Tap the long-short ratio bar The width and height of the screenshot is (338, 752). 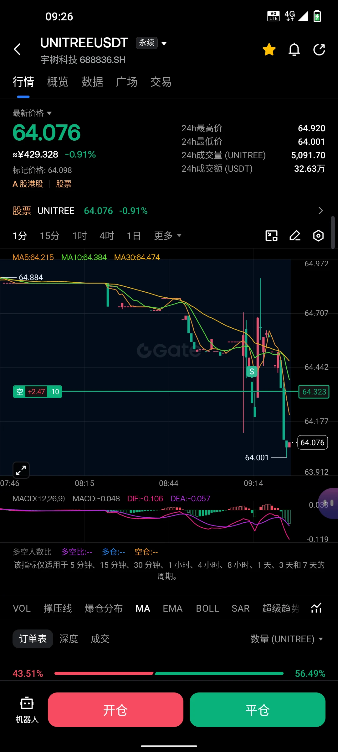click(x=169, y=673)
